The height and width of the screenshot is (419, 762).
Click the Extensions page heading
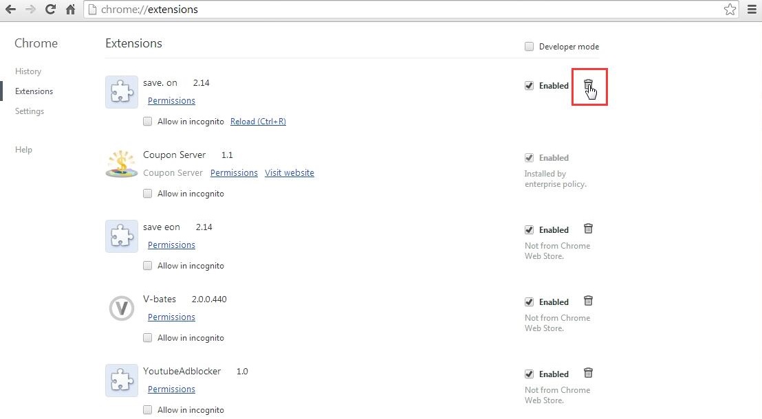coord(133,43)
